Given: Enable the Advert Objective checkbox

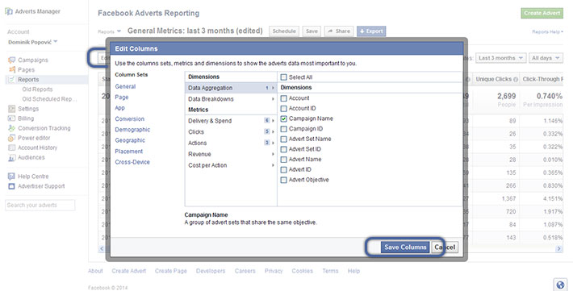Looking at the screenshot, I should pyautogui.click(x=283, y=180).
